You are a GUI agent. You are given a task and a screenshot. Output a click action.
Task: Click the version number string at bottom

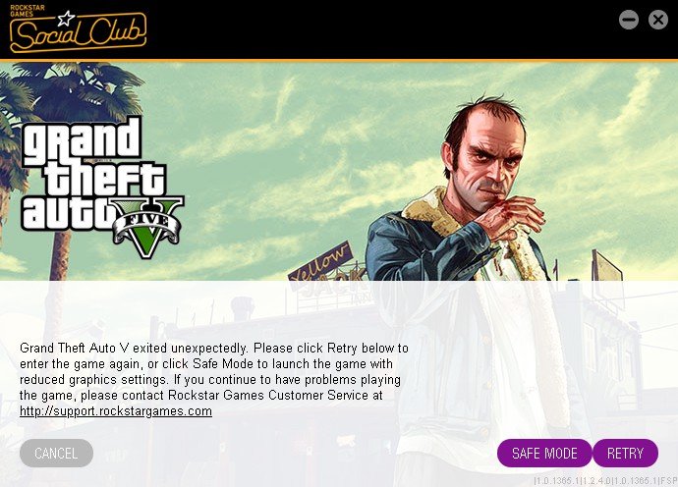605,480
